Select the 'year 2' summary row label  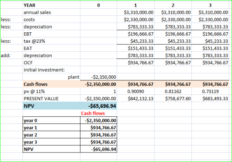click(x=51, y=135)
